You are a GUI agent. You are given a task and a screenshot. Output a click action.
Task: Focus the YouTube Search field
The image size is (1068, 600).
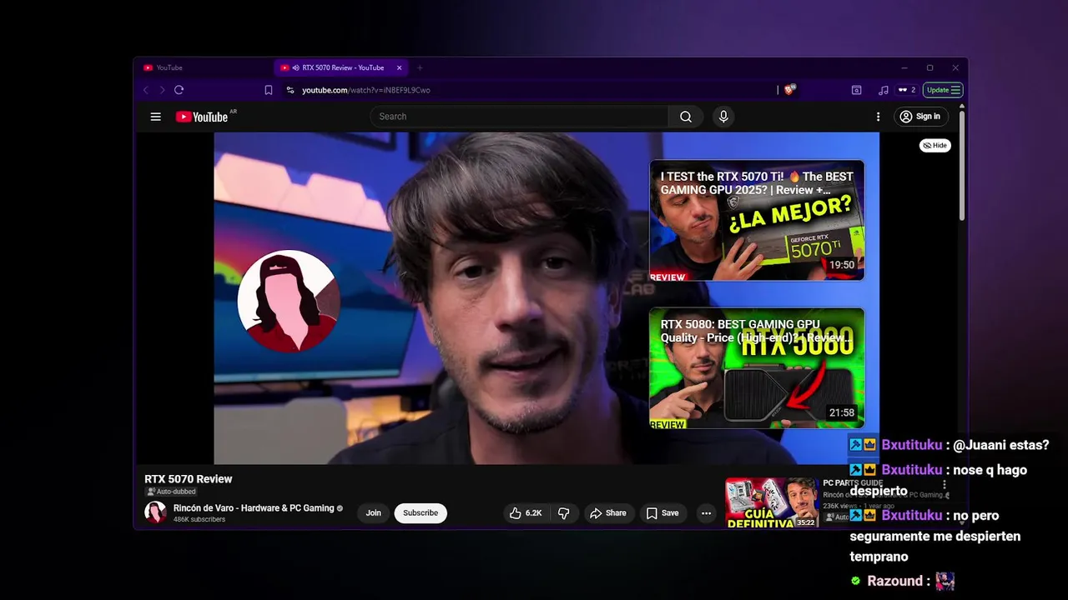(x=519, y=117)
